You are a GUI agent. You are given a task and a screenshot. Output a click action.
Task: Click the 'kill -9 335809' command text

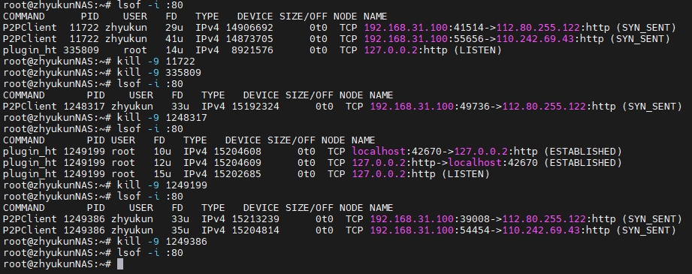click(159, 73)
